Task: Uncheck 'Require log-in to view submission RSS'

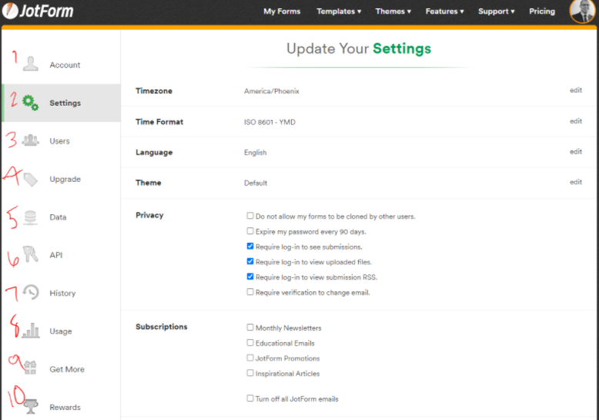Action: pyautogui.click(x=250, y=277)
